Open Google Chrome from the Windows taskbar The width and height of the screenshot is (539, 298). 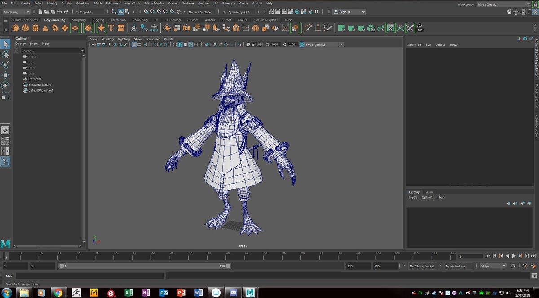click(x=57, y=293)
